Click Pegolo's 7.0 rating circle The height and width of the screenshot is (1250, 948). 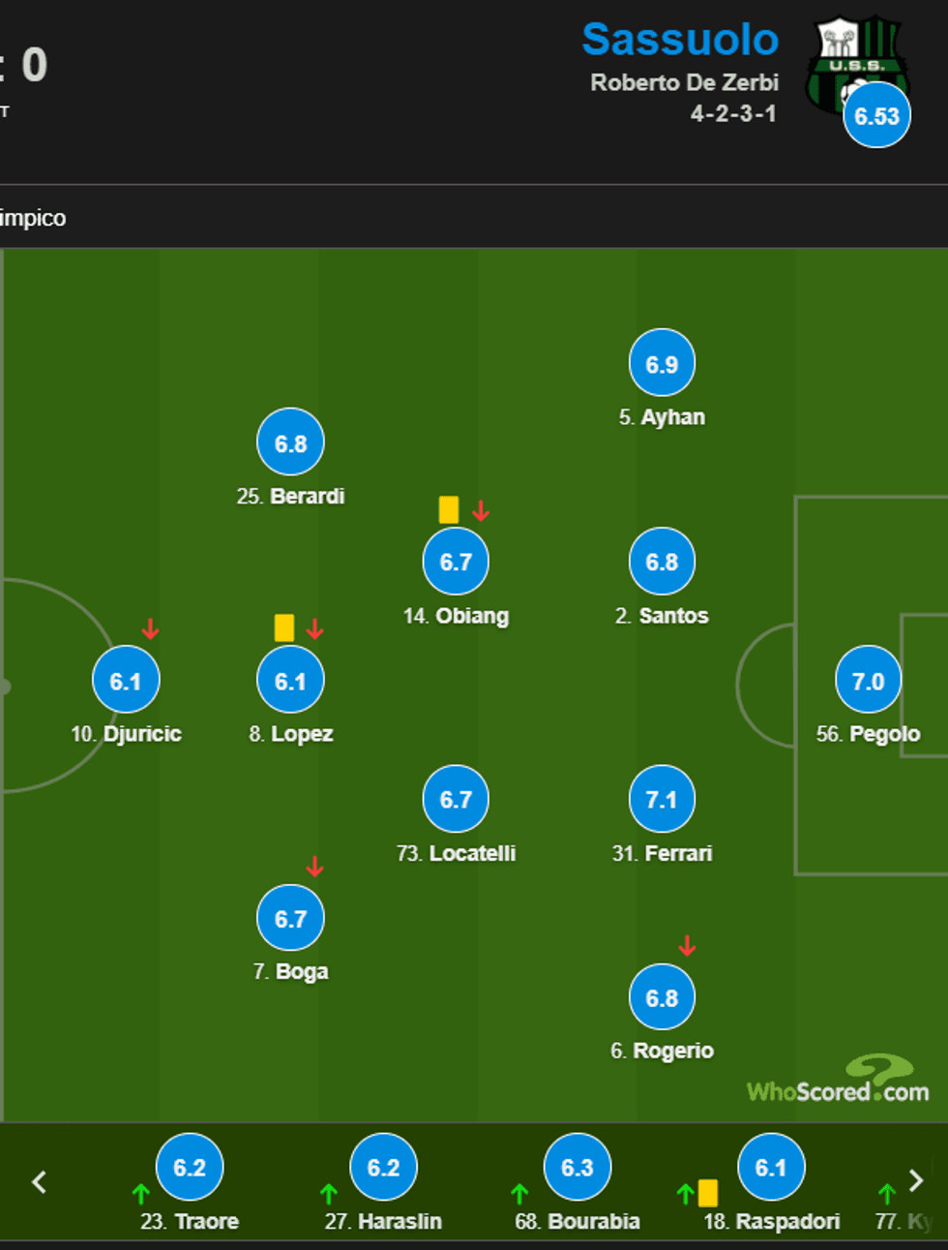(x=868, y=681)
